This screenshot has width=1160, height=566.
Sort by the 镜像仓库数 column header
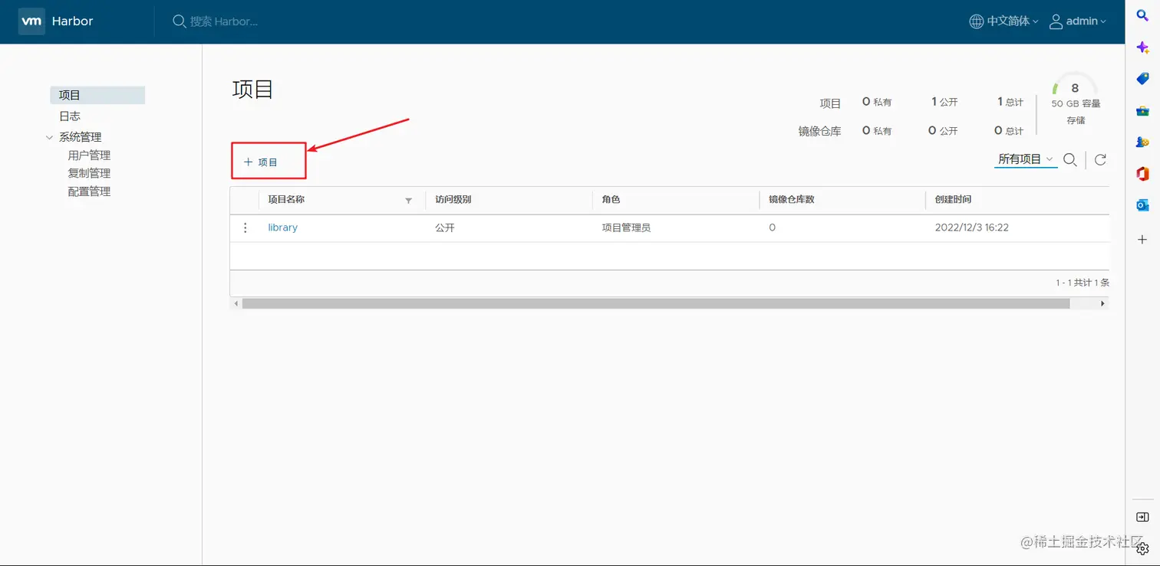[x=792, y=199]
